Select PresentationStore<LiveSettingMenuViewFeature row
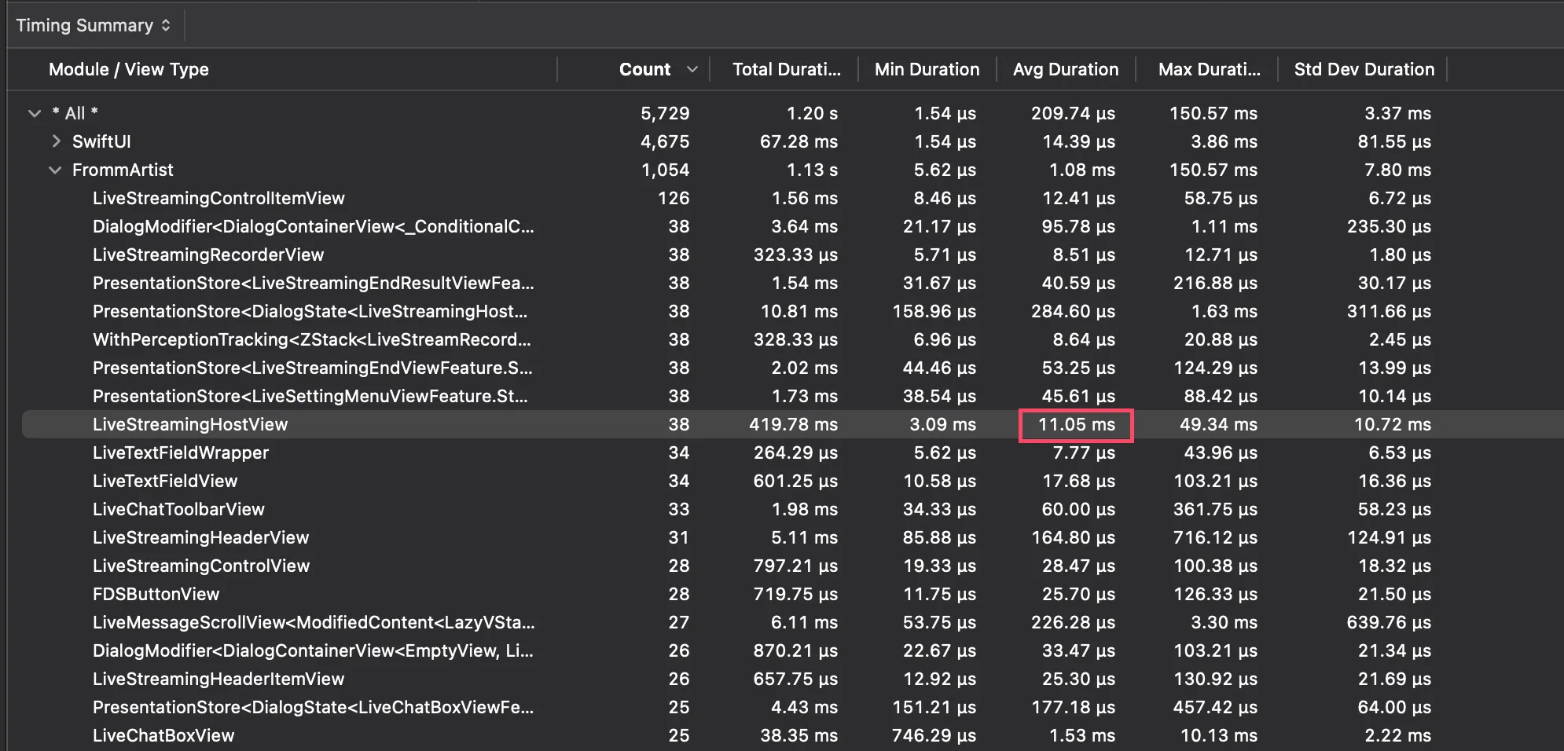Viewport: 1564px width, 751px height. coord(792,396)
